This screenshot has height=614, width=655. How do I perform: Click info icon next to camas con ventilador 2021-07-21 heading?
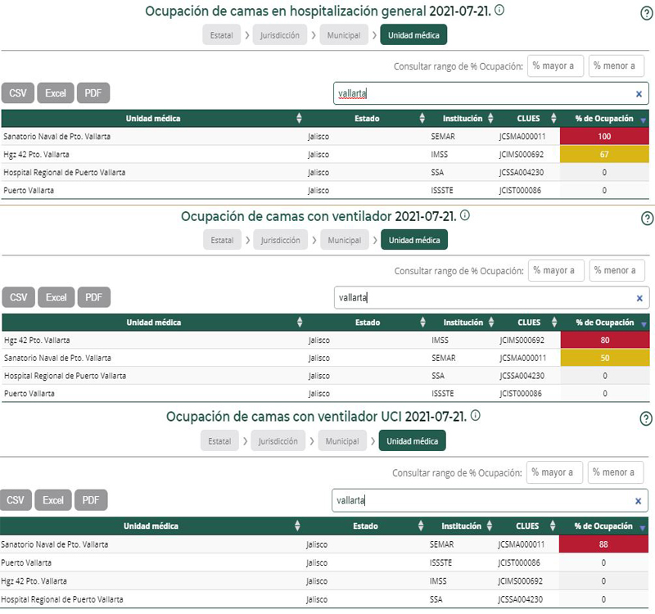(x=465, y=215)
